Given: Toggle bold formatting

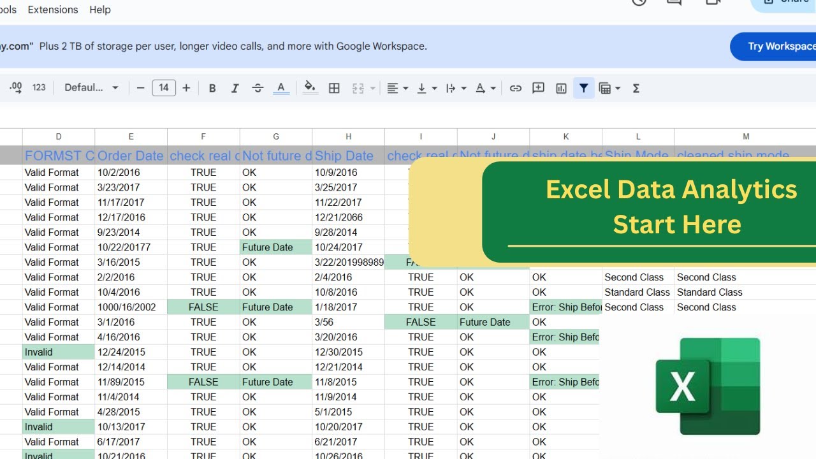Looking at the screenshot, I should tap(212, 89).
